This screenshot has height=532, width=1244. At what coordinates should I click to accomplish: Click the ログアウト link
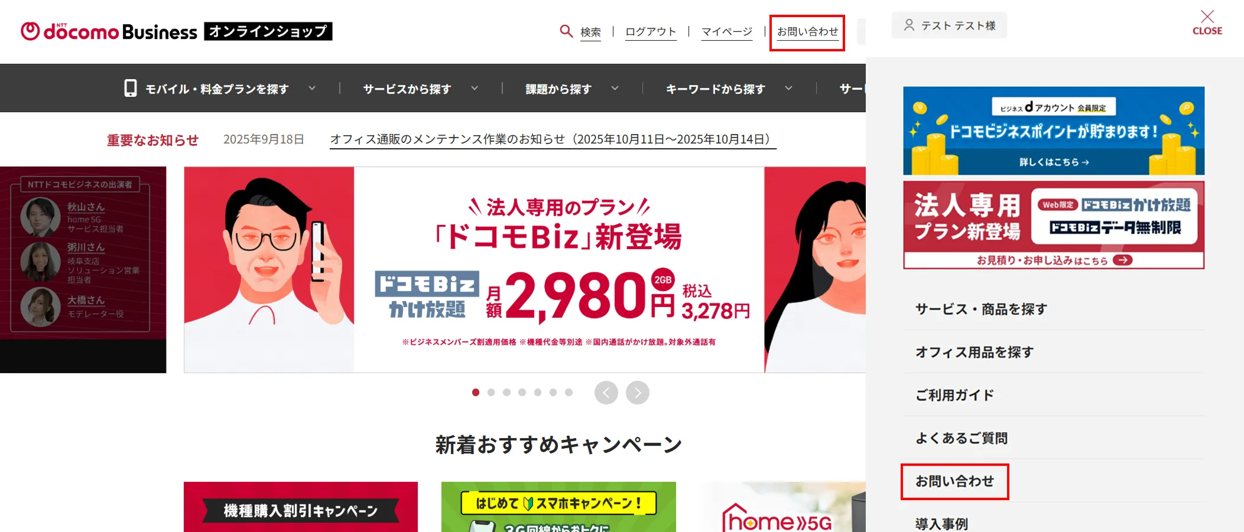[x=651, y=32]
